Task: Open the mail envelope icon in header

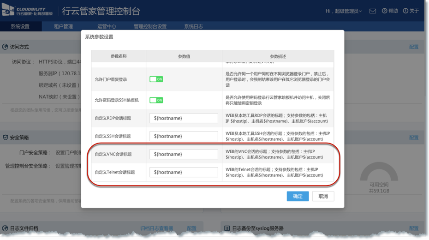Action: click(x=373, y=11)
